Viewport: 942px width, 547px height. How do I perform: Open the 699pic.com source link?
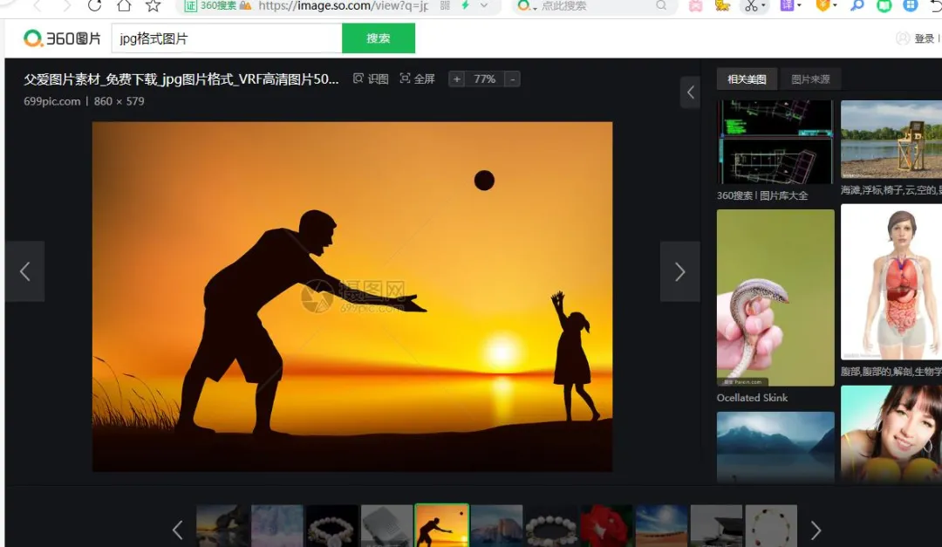pos(51,101)
